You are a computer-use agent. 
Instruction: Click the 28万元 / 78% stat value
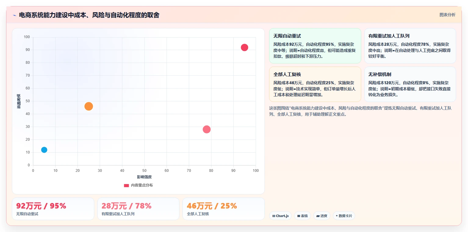click(x=127, y=206)
